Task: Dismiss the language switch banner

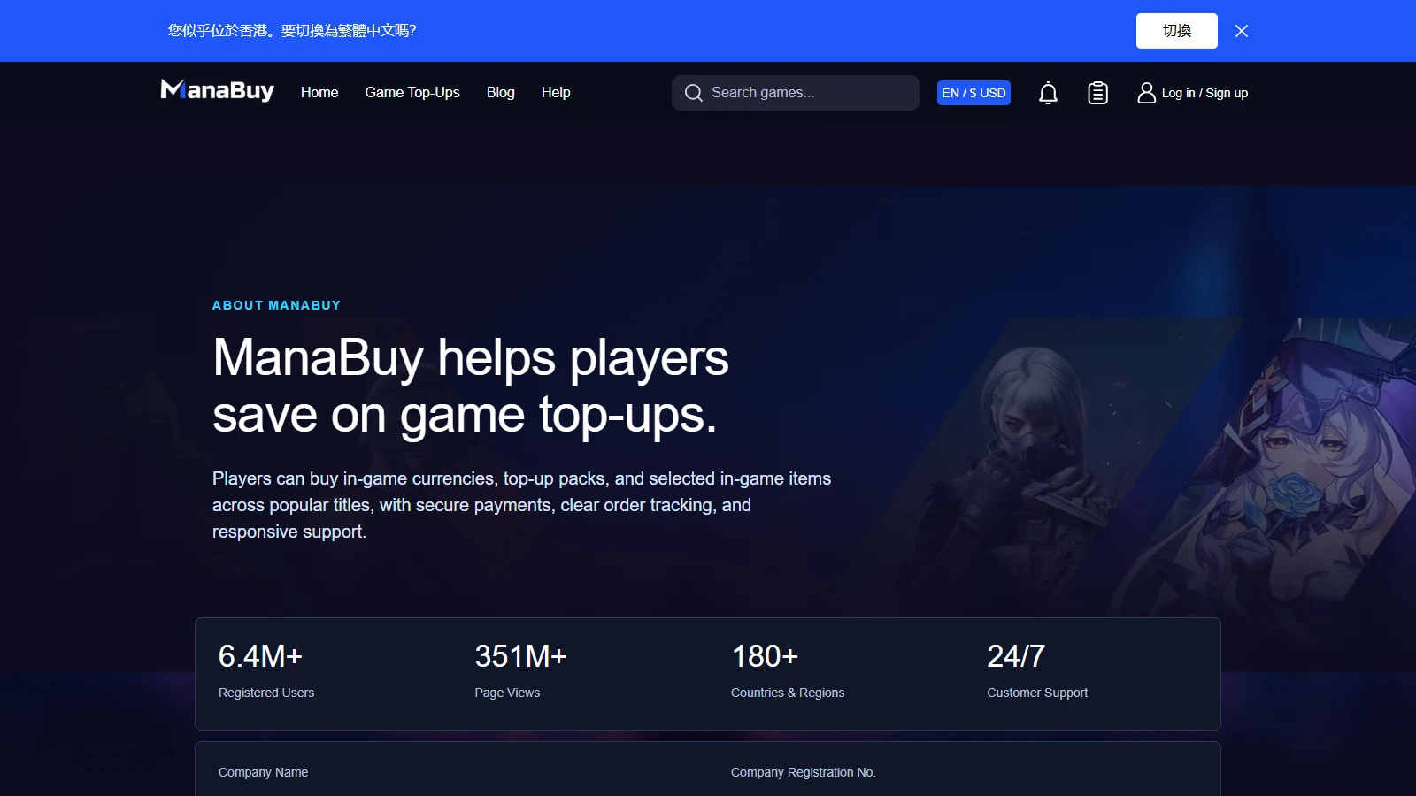Action: [x=1242, y=31]
